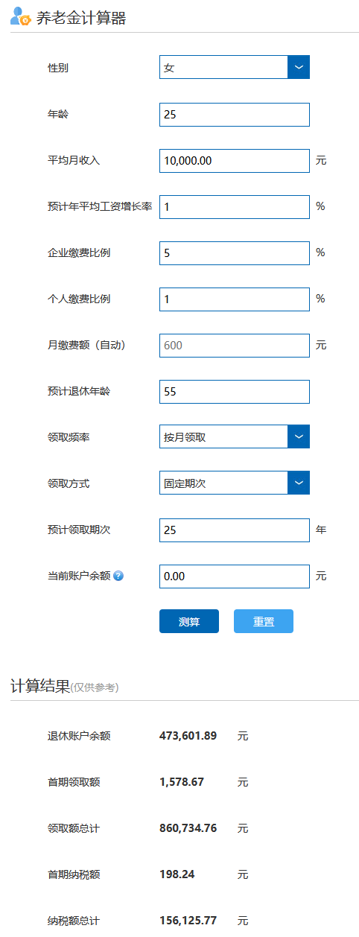Image resolution: width=359 pixels, height=937 pixels.
Task: Click the 月缴费额 automatic field showing 600
Action: (x=235, y=345)
